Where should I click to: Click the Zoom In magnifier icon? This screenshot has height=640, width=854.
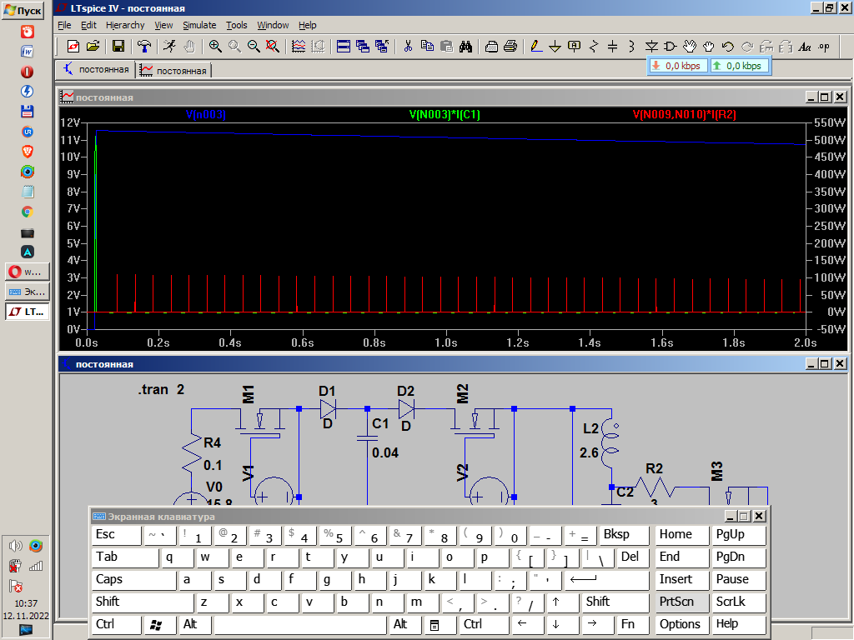point(215,47)
